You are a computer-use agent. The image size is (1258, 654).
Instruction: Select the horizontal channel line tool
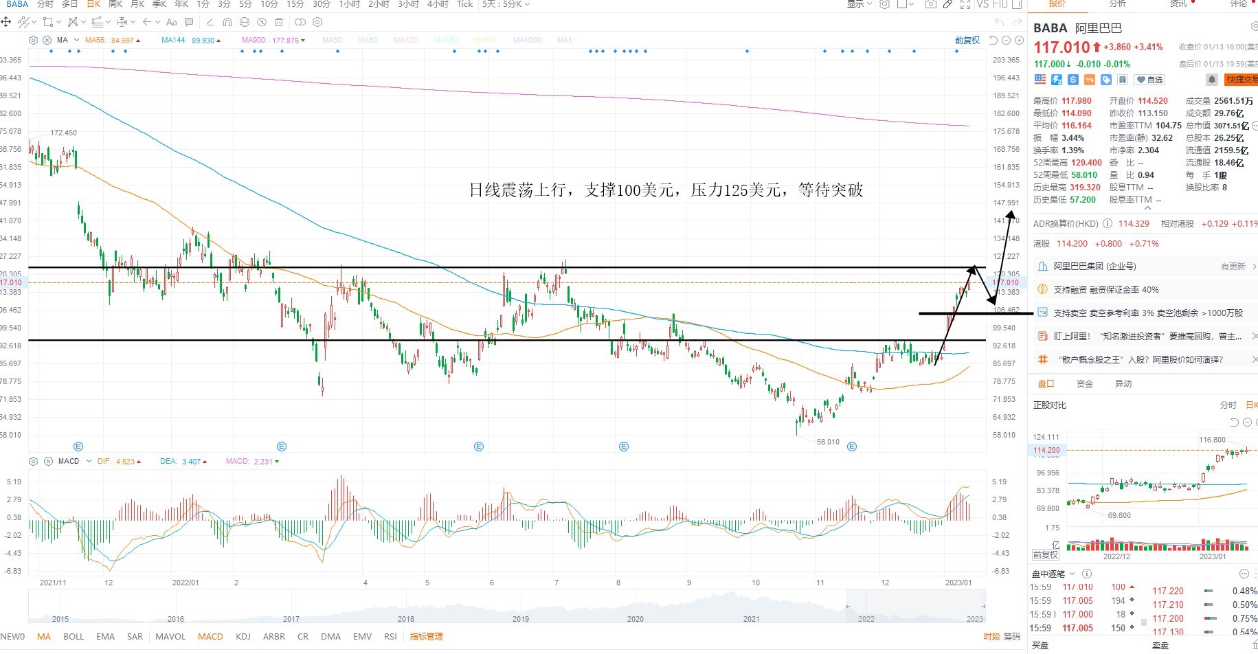tap(97, 22)
